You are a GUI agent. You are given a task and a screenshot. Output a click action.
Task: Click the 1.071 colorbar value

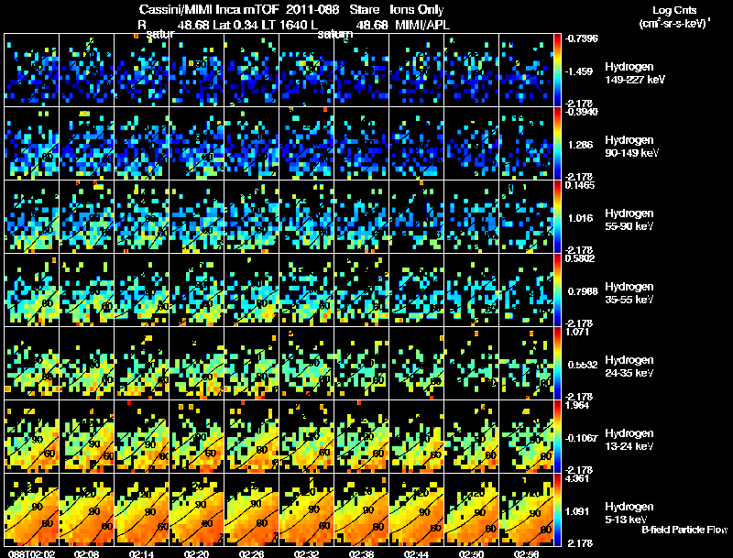click(577, 332)
